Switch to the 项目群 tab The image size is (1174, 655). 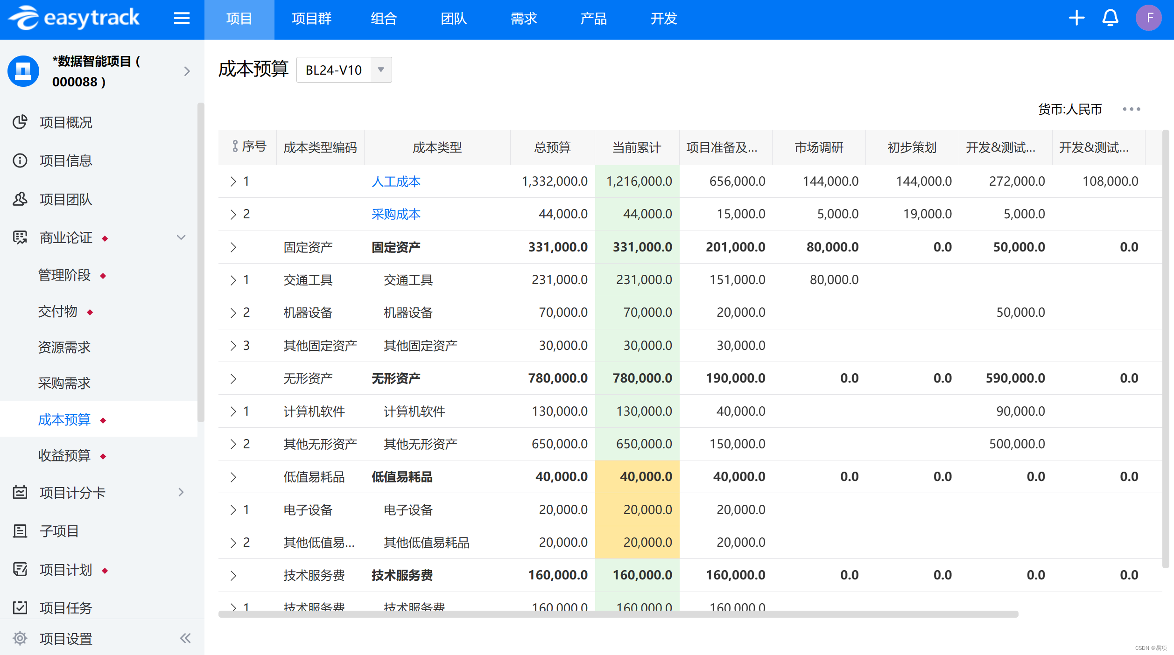311,19
